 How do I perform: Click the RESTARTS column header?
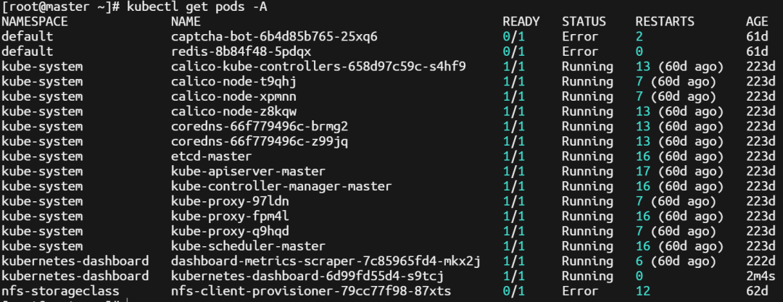(x=665, y=22)
